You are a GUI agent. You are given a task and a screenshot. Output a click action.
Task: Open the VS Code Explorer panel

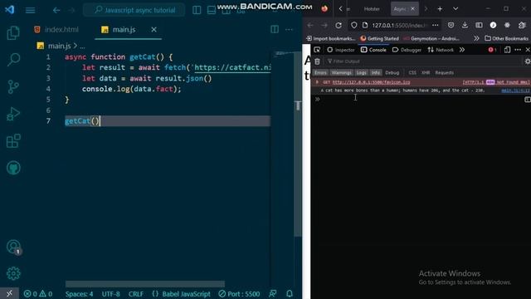[13, 33]
